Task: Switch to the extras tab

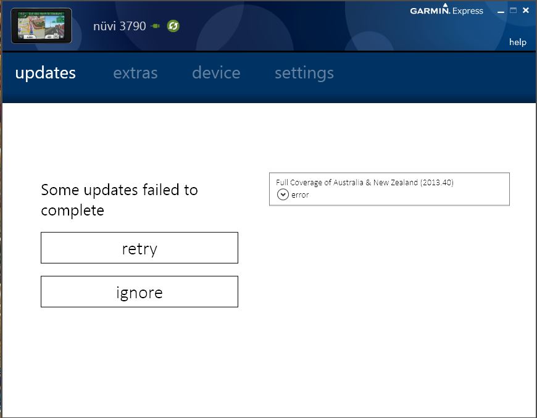Action: (x=135, y=73)
